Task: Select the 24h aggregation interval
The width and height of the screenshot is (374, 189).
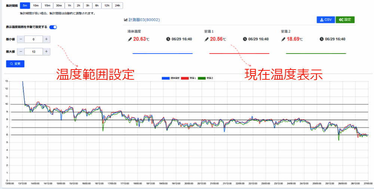Action: (x=117, y=6)
